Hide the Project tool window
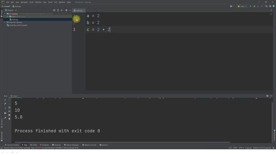 [x=70, y=10]
